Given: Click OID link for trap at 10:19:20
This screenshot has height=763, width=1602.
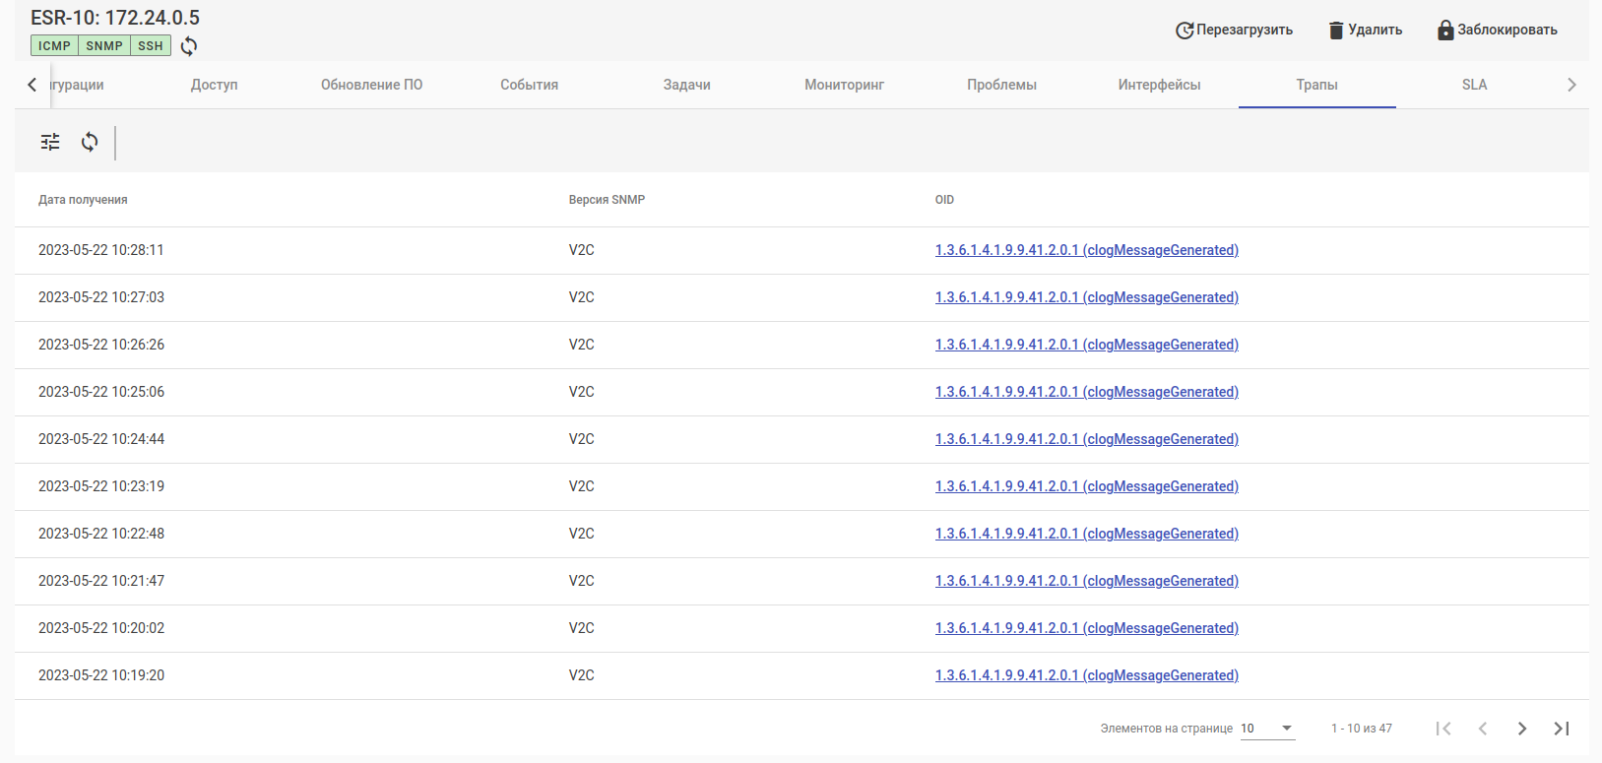Looking at the screenshot, I should pos(1086,675).
